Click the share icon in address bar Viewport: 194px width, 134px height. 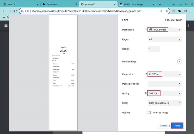point(161,11)
